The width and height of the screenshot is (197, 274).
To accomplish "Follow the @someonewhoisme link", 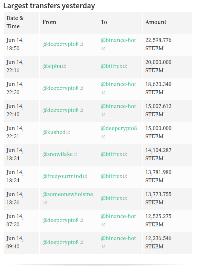I will [68, 194].
